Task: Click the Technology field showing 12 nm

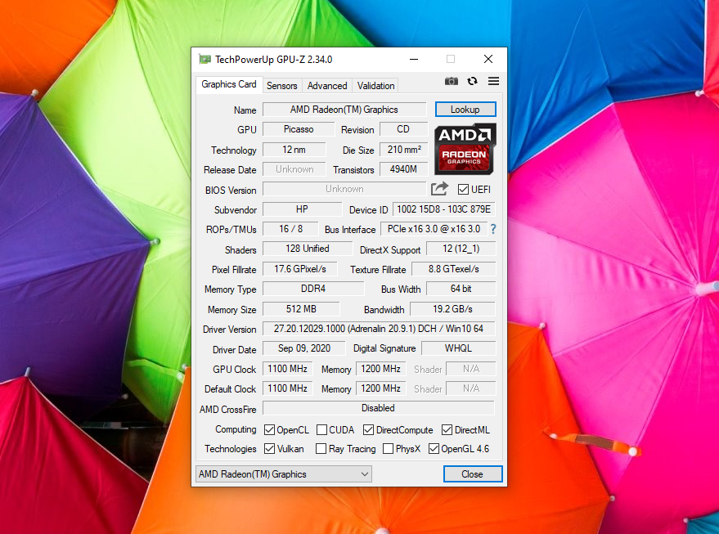Action: tap(294, 150)
